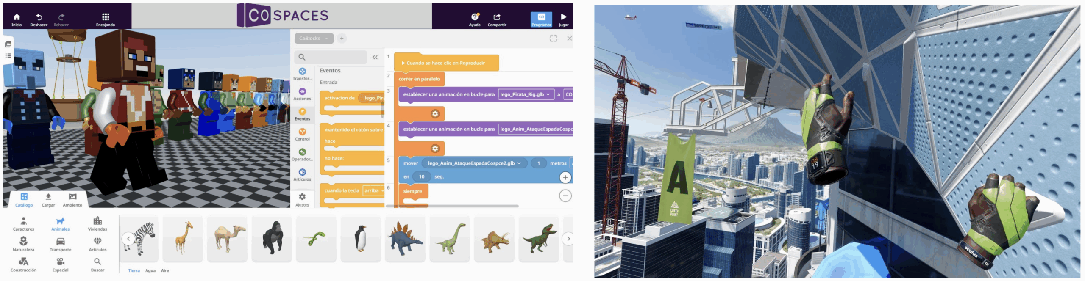Select the 'correr en paralelo' block
The width and height of the screenshot is (1085, 281).
click(x=419, y=79)
